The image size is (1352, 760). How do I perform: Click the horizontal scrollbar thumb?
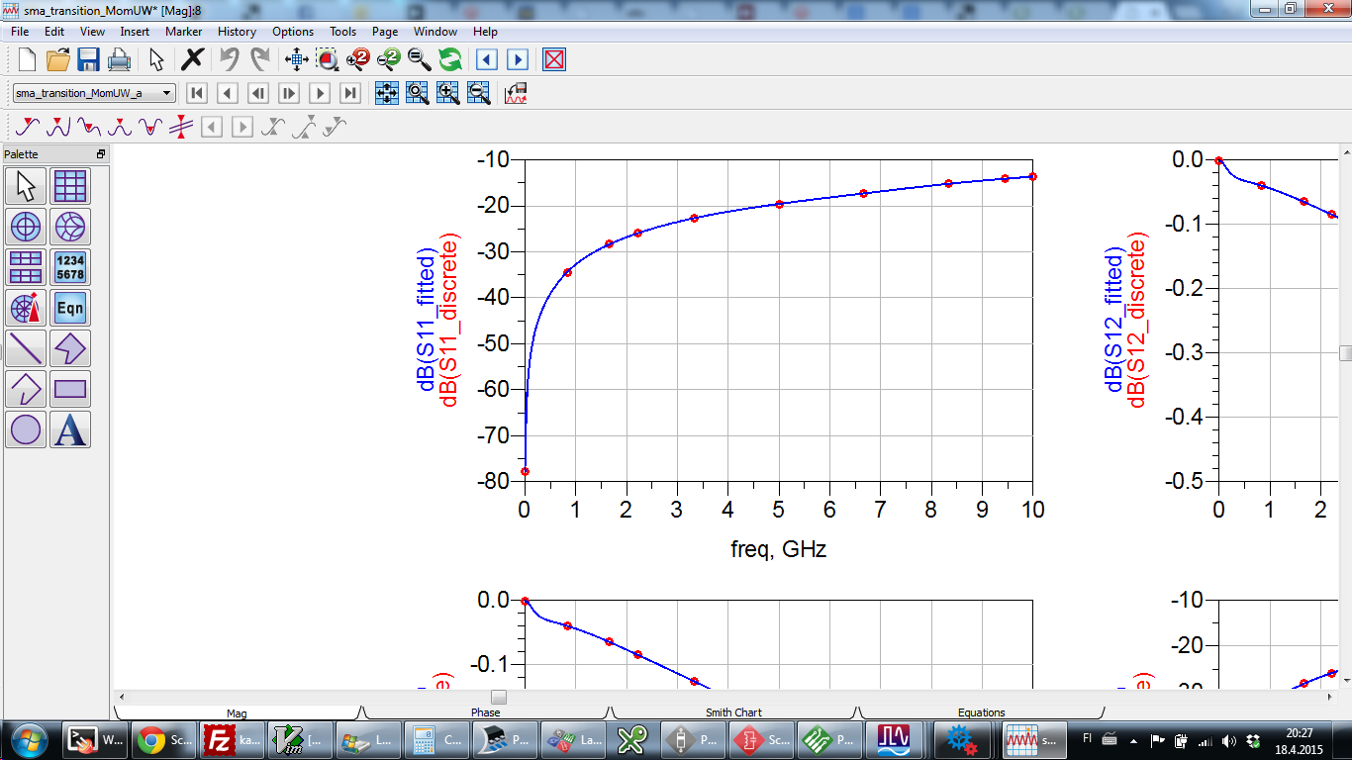(x=499, y=697)
